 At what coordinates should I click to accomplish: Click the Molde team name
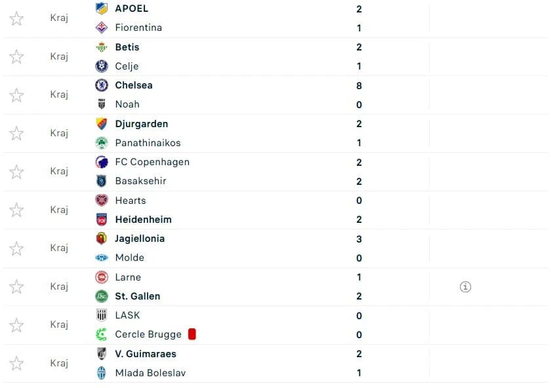(x=130, y=258)
